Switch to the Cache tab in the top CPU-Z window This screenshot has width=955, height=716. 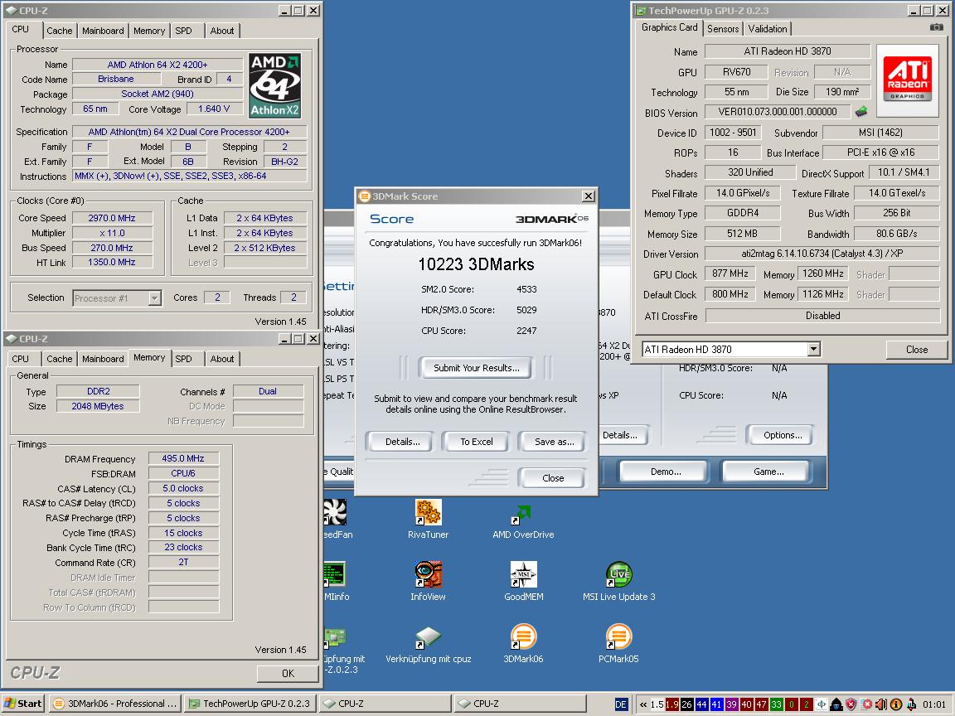[x=59, y=31]
